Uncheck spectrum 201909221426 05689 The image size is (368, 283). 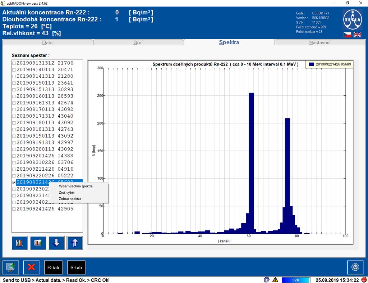(x=14, y=183)
